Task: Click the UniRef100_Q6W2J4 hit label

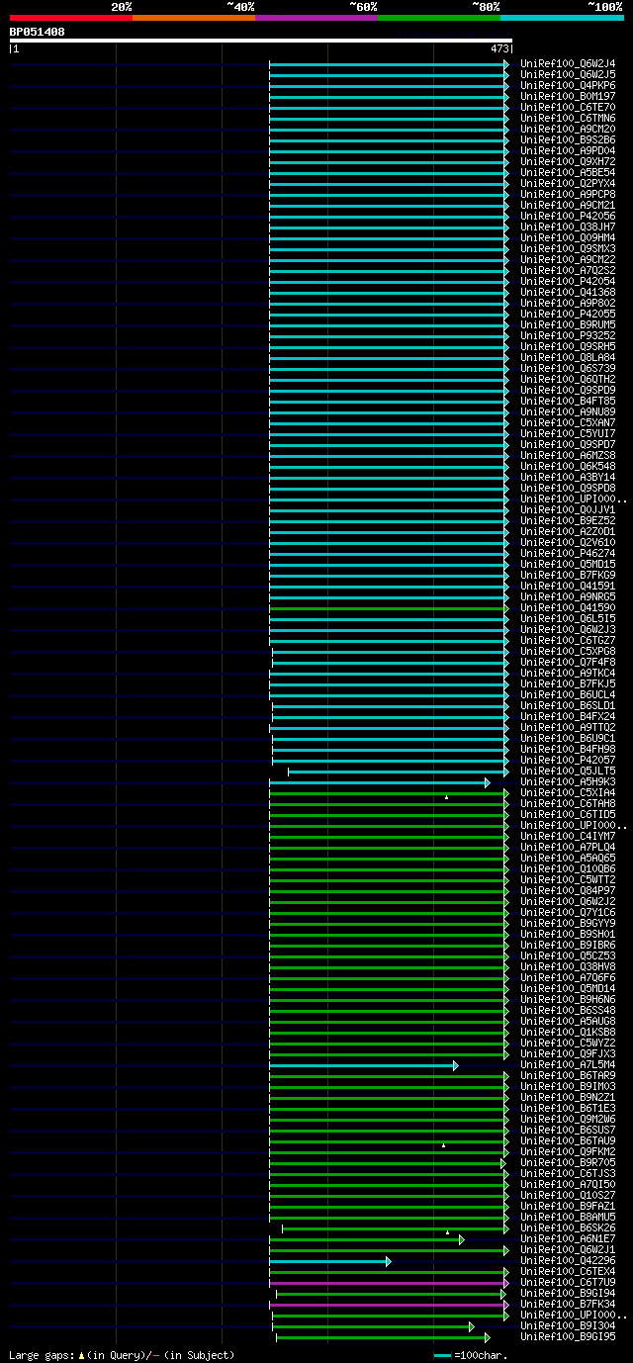Action: pos(568,63)
